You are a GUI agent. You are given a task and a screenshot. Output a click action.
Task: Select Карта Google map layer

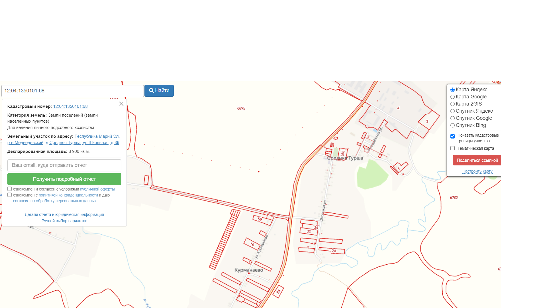[452, 97]
